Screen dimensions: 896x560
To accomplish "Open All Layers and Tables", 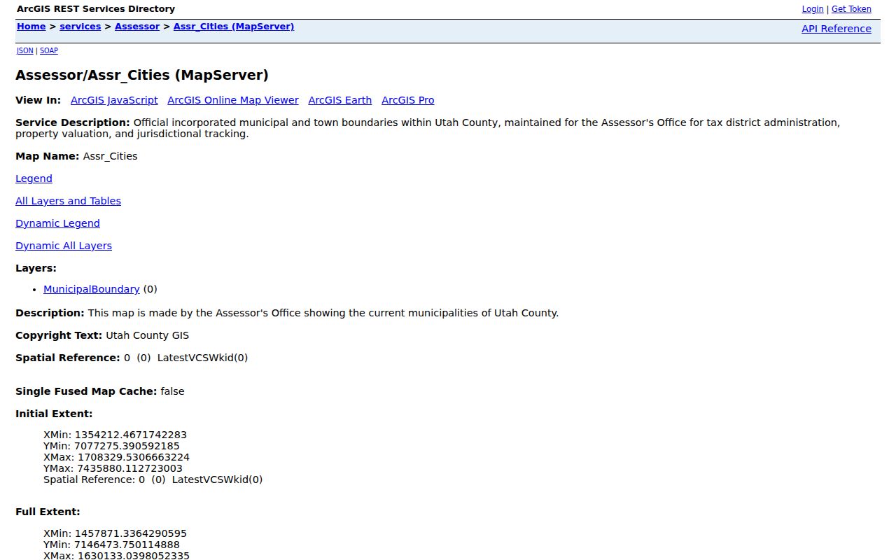I will pos(68,201).
